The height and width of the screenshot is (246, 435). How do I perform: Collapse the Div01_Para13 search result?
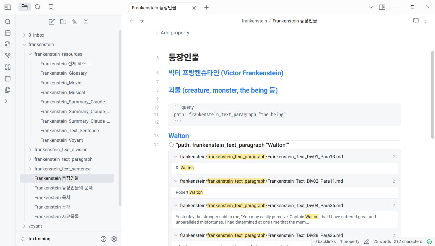coord(176,157)
